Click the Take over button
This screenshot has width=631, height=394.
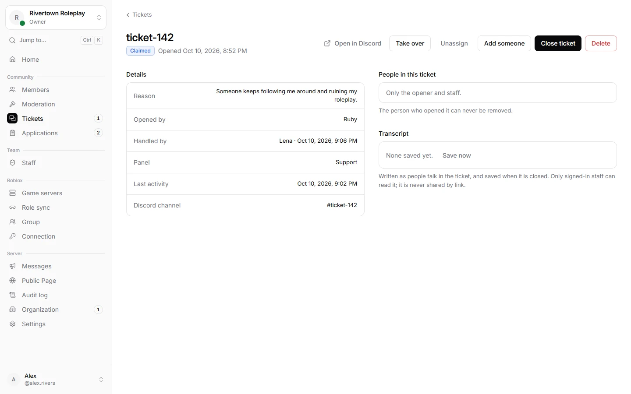click(410, 43)
